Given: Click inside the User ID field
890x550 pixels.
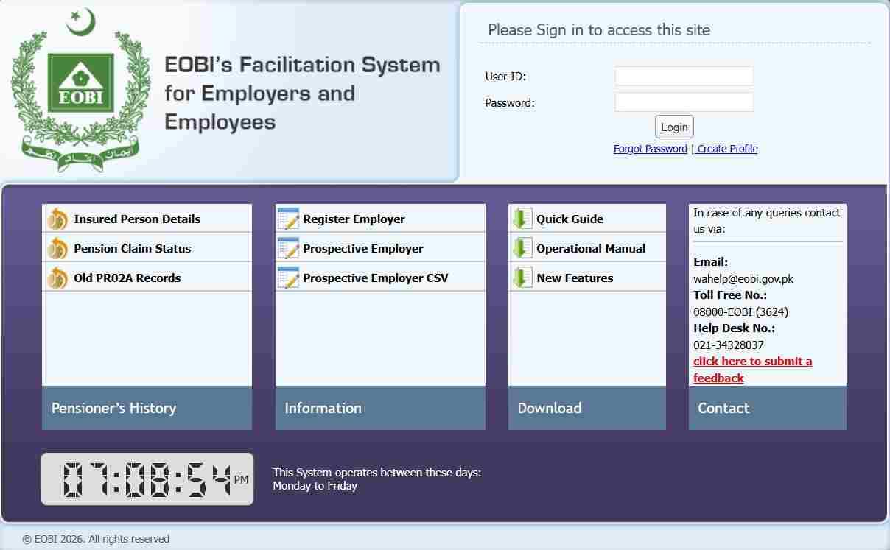Looking at the screenshot, I should coord(683,76).
